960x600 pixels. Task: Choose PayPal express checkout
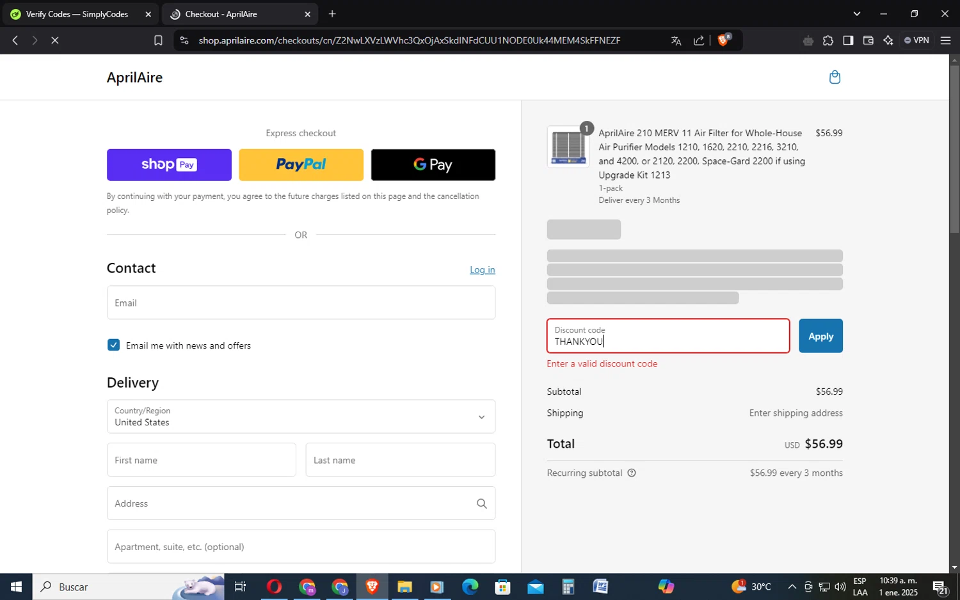(301, 165)
